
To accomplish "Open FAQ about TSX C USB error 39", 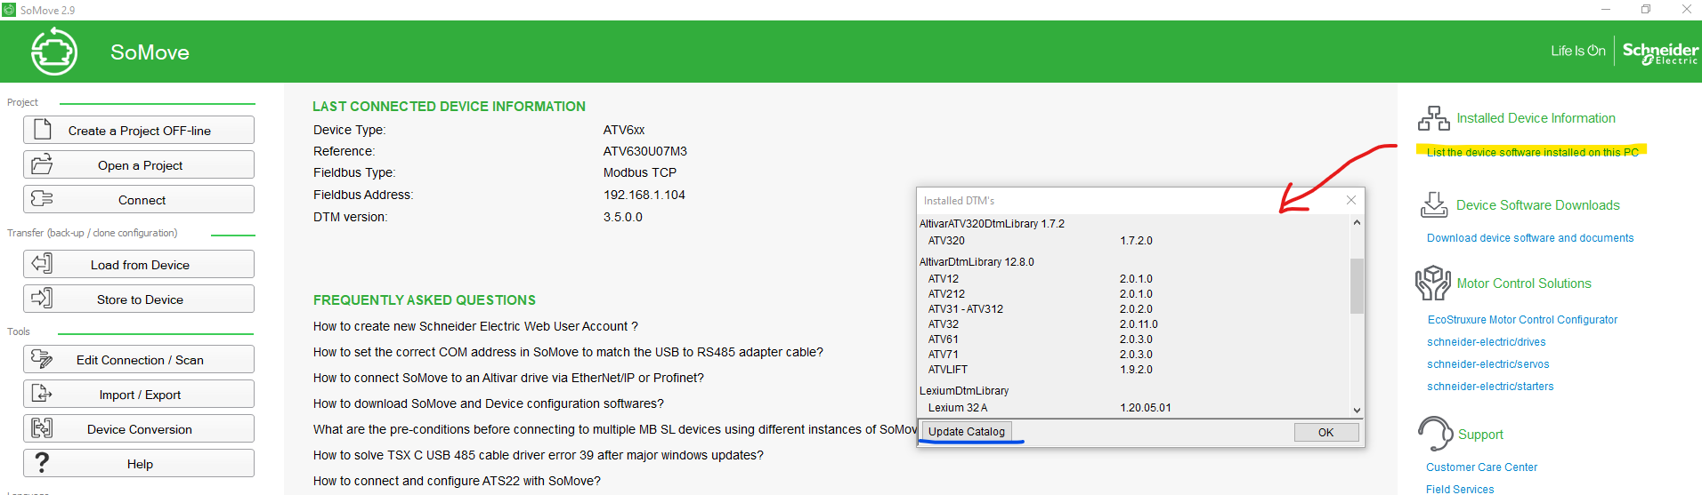I will coord(539,455).
